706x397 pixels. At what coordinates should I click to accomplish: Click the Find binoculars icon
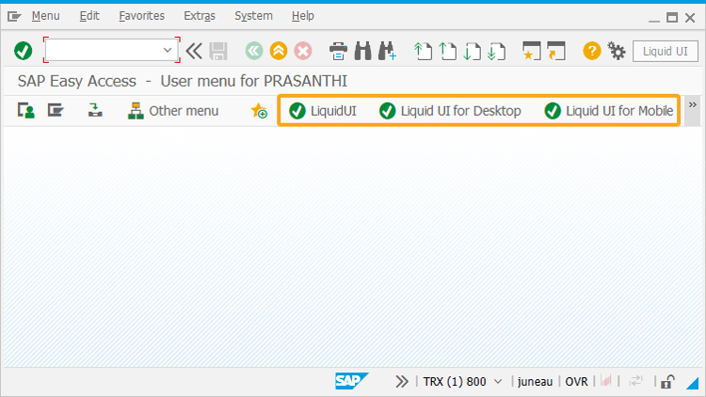click(x=363, y=51)
